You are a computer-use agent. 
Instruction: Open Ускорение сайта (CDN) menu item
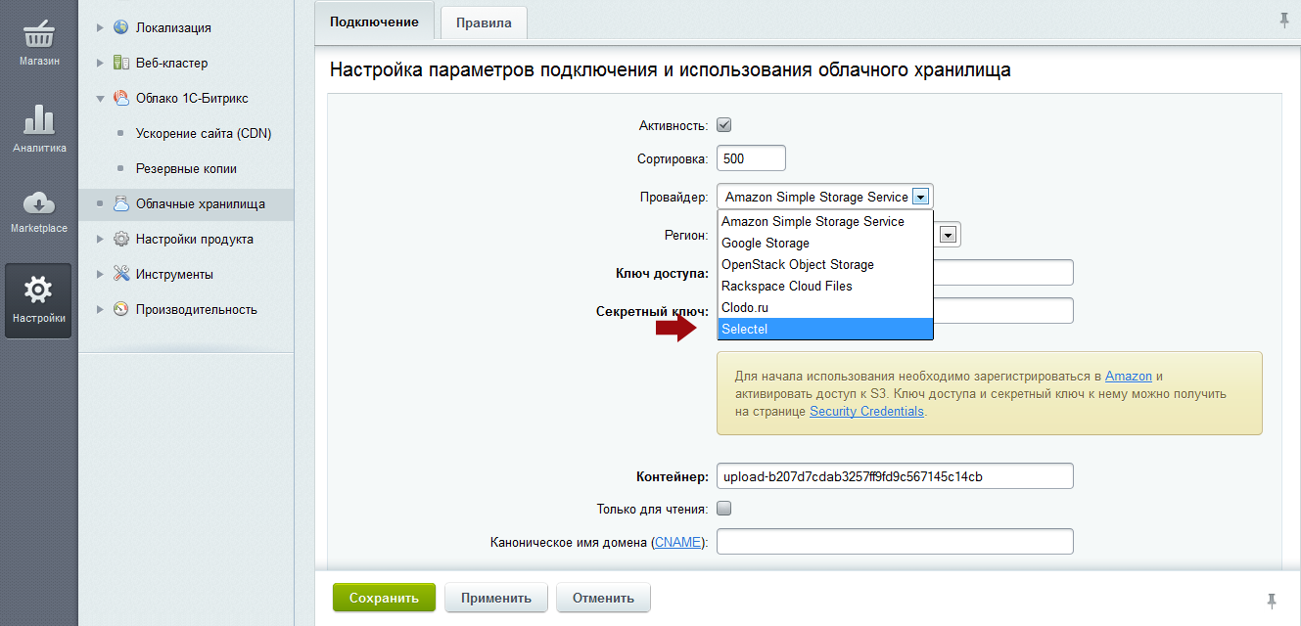[x=204, y=133]
